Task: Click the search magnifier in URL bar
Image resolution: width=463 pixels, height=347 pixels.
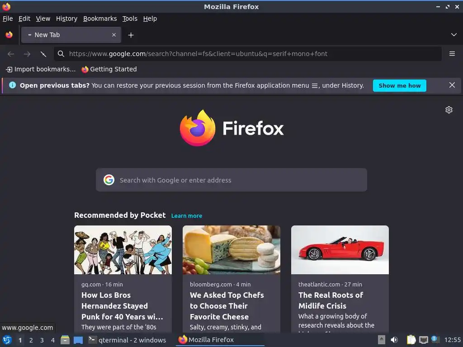Action: 61,54
